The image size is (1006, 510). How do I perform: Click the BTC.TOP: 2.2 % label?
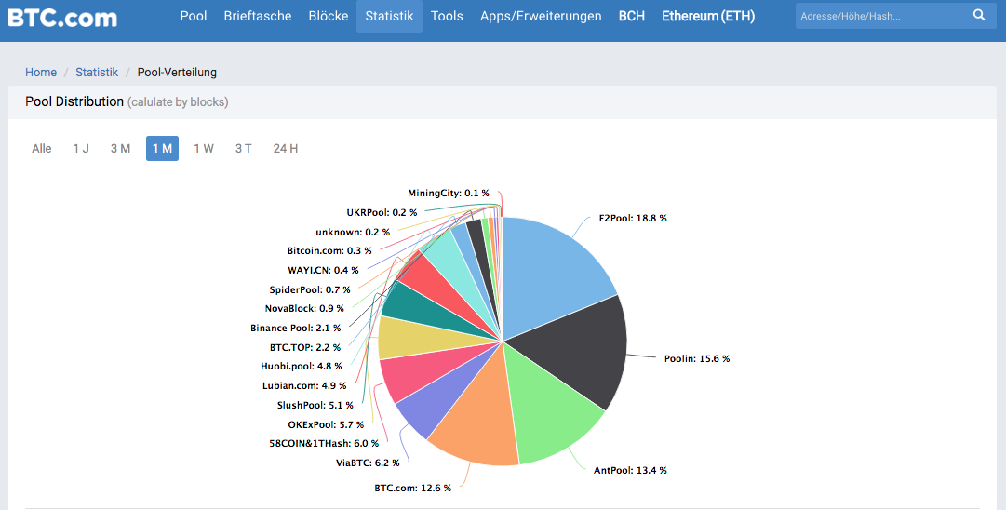click(x=304, y=347)
